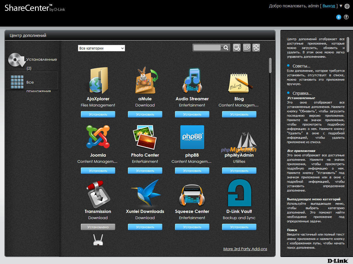Open the Audio Streamer app icon
Screen dimensions: 353x264
pyautogui.click(x=192, y=81)
